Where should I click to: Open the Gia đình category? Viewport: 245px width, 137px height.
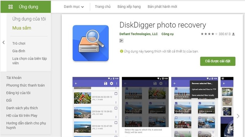pyautogui.click(x=19, y=51)
